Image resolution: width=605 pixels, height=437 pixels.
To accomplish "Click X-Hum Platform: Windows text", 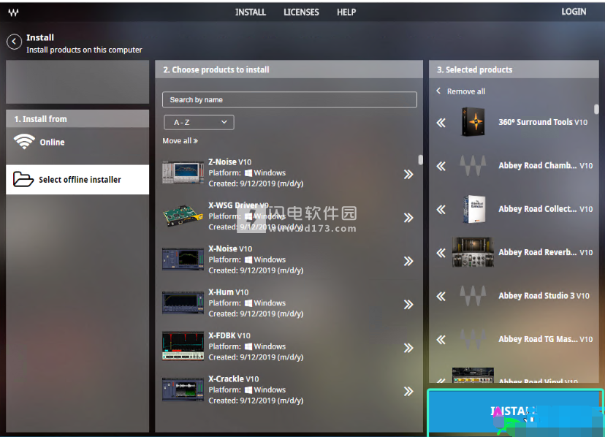I will [x=247, y=303].
